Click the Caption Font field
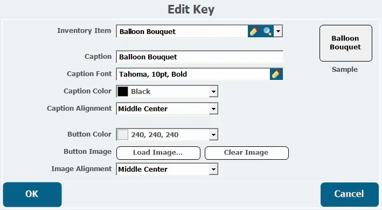The height and width of the screenshot is (210, 382). (x=193, y=74)
